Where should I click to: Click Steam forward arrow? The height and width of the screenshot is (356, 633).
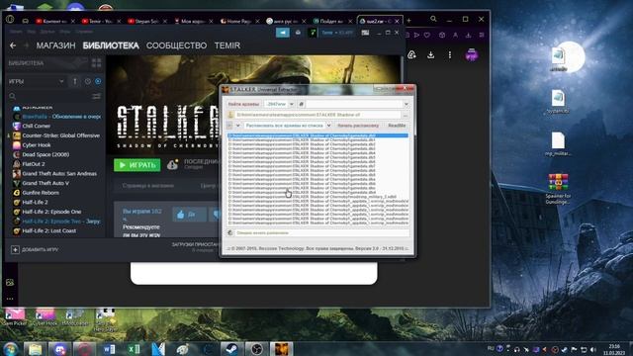[27, 45]
